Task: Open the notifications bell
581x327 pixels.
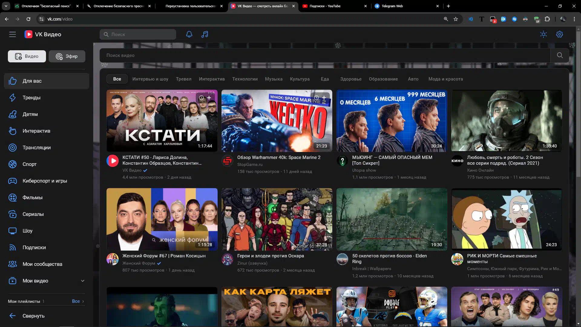Action: point(189,35)
